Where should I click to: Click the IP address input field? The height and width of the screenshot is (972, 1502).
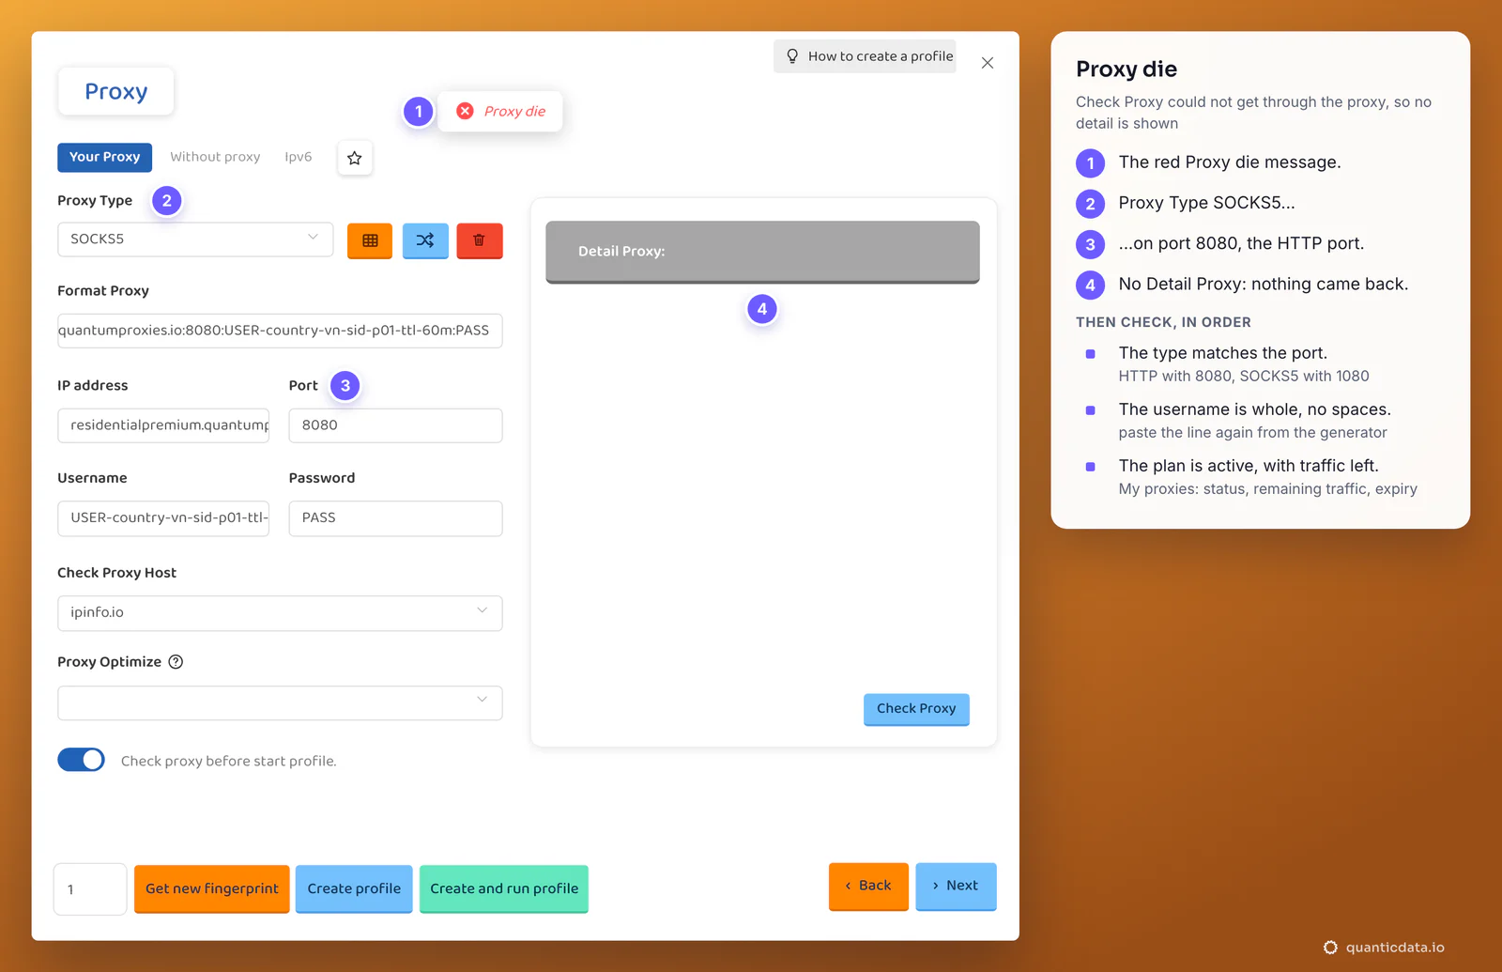coord(163,425)
